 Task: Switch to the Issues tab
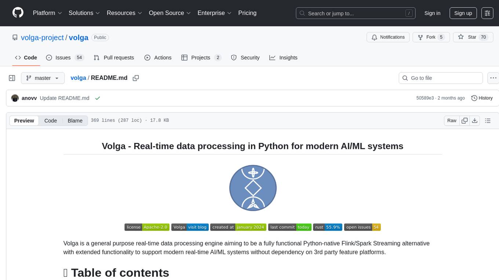pyautogui.click(x=65, y=58)
